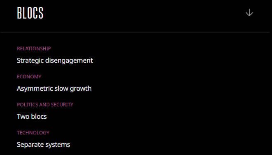
Task: Click the word "disengagement" in the Relationship row
Action: point(69,61)
